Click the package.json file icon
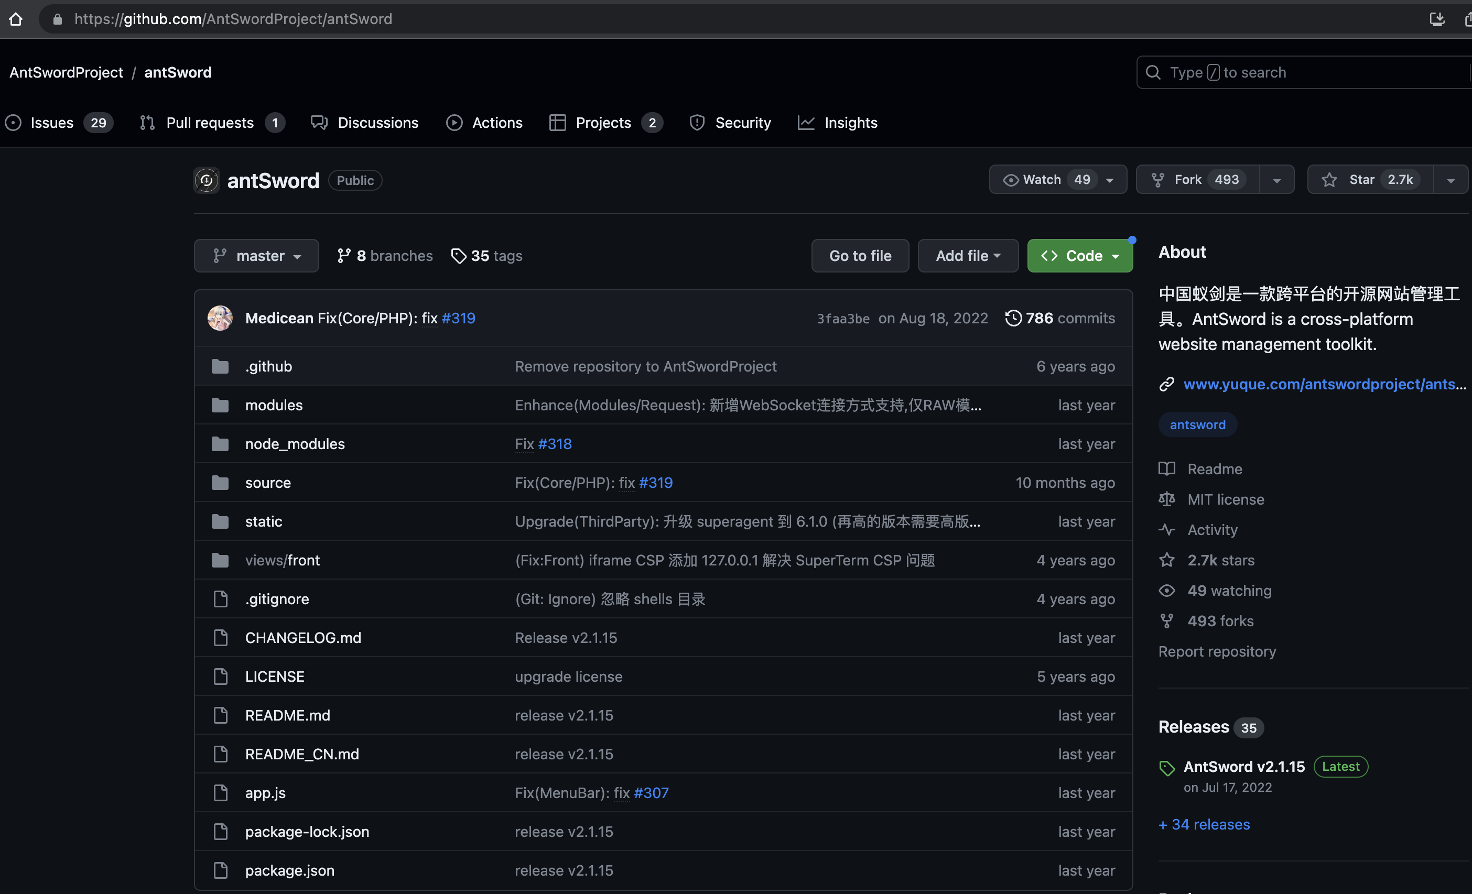Viewport: 1472px width, 894px height. coord(221,871)
